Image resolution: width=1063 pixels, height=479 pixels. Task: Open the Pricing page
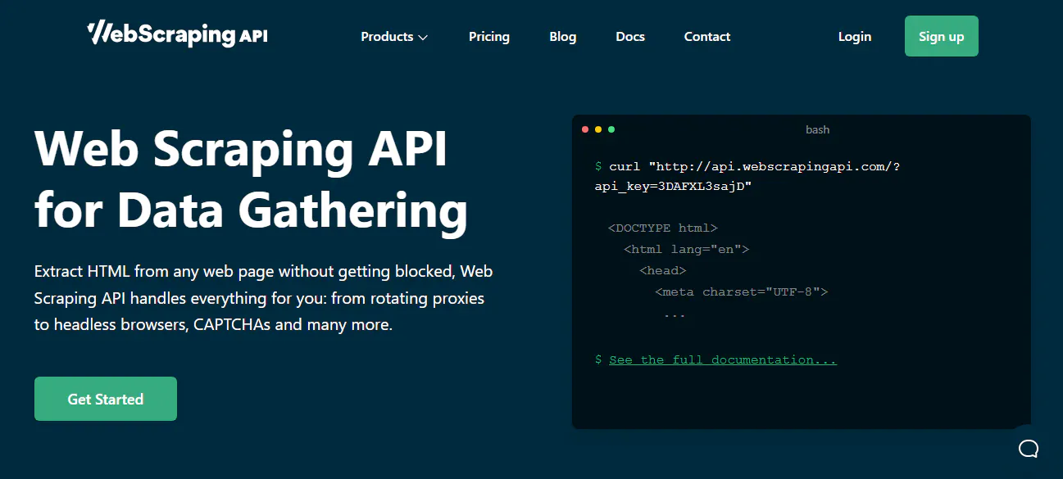pos(488,36)
